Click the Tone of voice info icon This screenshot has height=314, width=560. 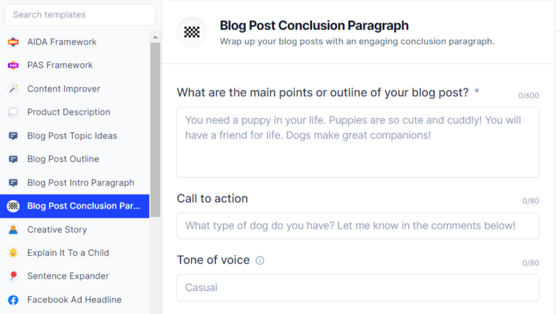coord(260,261)
